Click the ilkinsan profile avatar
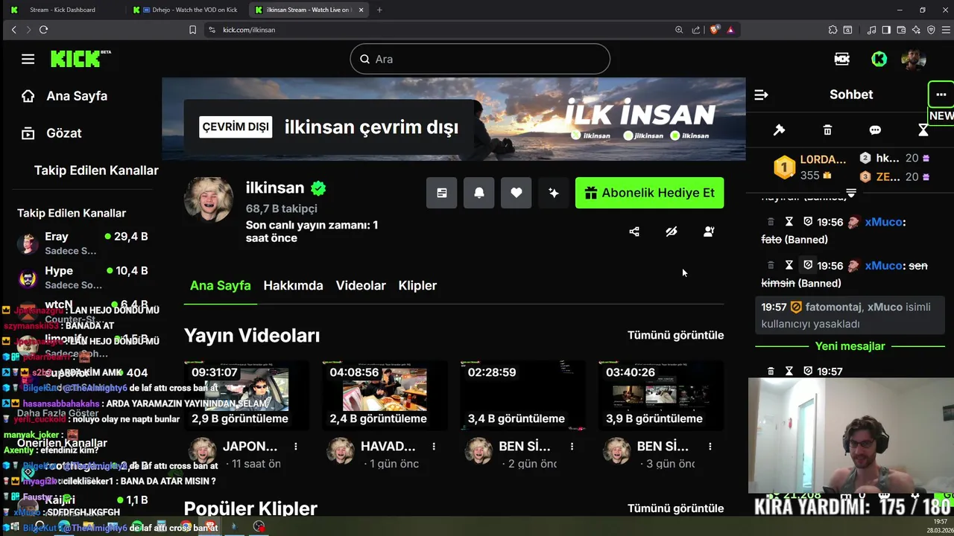The width and height of the screenshot is (954, 536). pyautogui.click(x=209, y=200)
